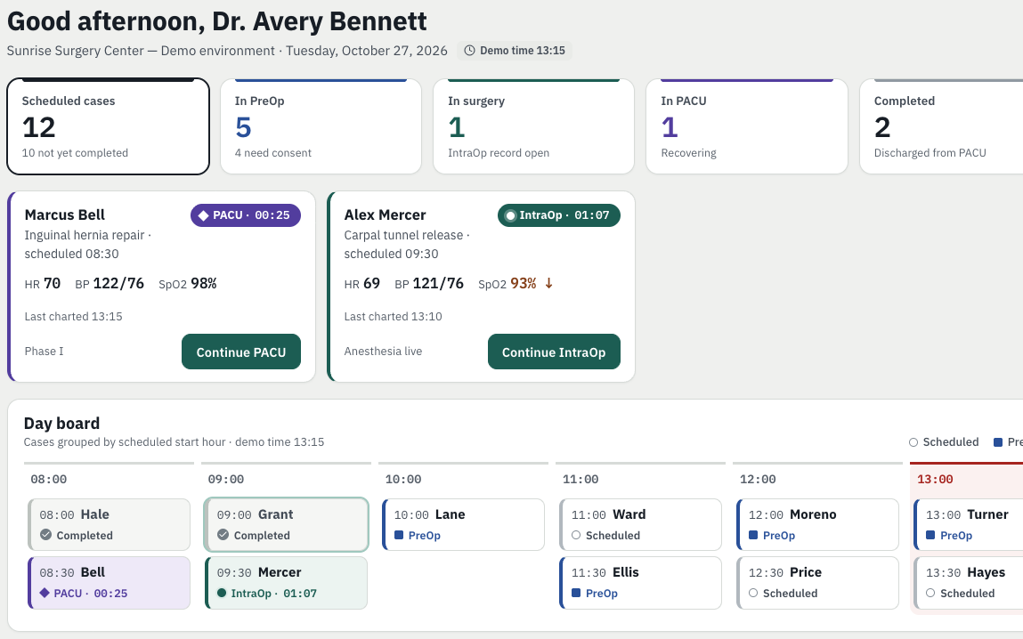Image resolution: width=1023 pixels, height=639 pixels.
Task: Click the Completed checkmark on the Grant case
Action: (x=223, y=535)
